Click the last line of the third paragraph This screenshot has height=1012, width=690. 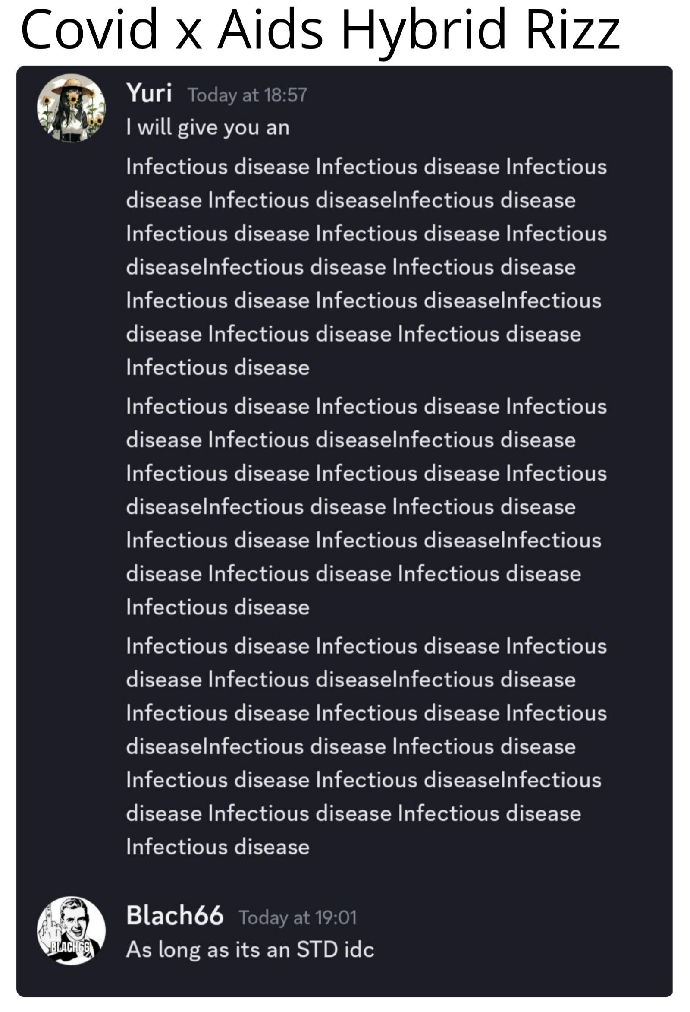tap(217, 847)
